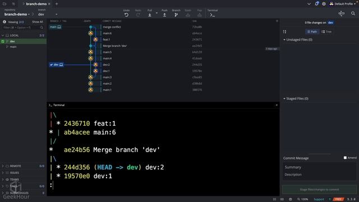Switch file view to Tree
Viewport: 359px width, 202px height.
326,31
